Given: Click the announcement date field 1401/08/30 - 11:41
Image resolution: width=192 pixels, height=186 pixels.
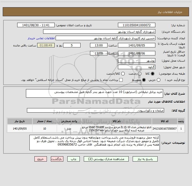Looking at the screenshot, I should [x=36, y=25].
